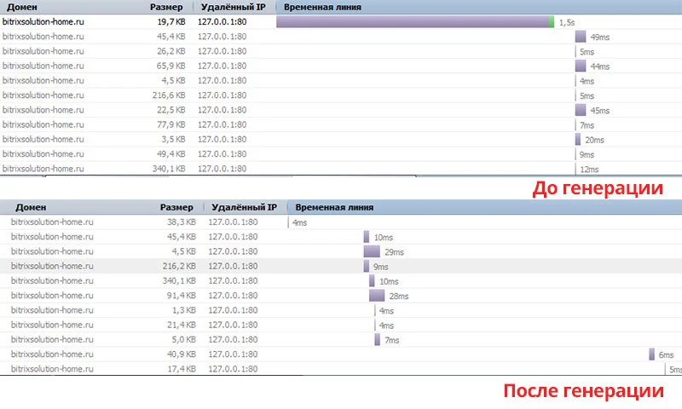The image size is (682, 409).
Task: Sort by the lower Домен column header
Action: [31, 207]
